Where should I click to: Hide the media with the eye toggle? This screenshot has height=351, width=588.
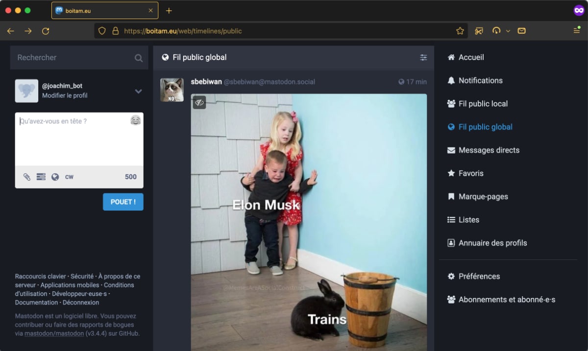199,103
